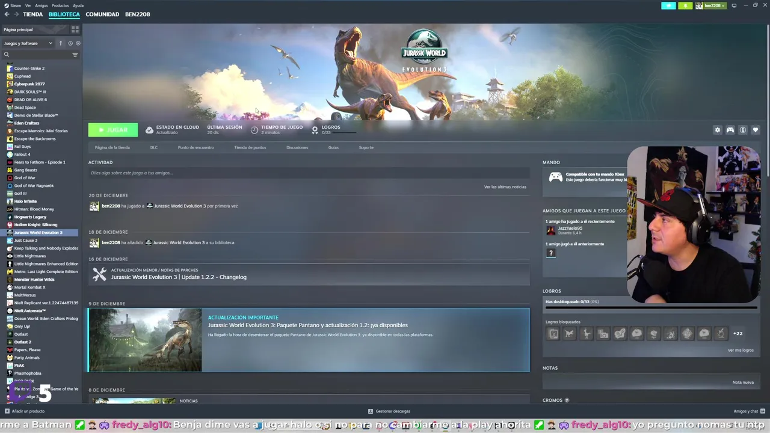Viewport: 770px width, 433px height.
Task: Open the DLC tab
Action: pyautogui.click(x=154, y=147)
